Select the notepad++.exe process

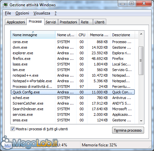click(x=73, y=75)
